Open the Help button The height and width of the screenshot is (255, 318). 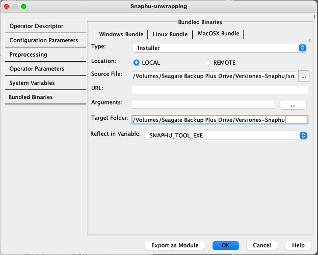click(298, 245)
